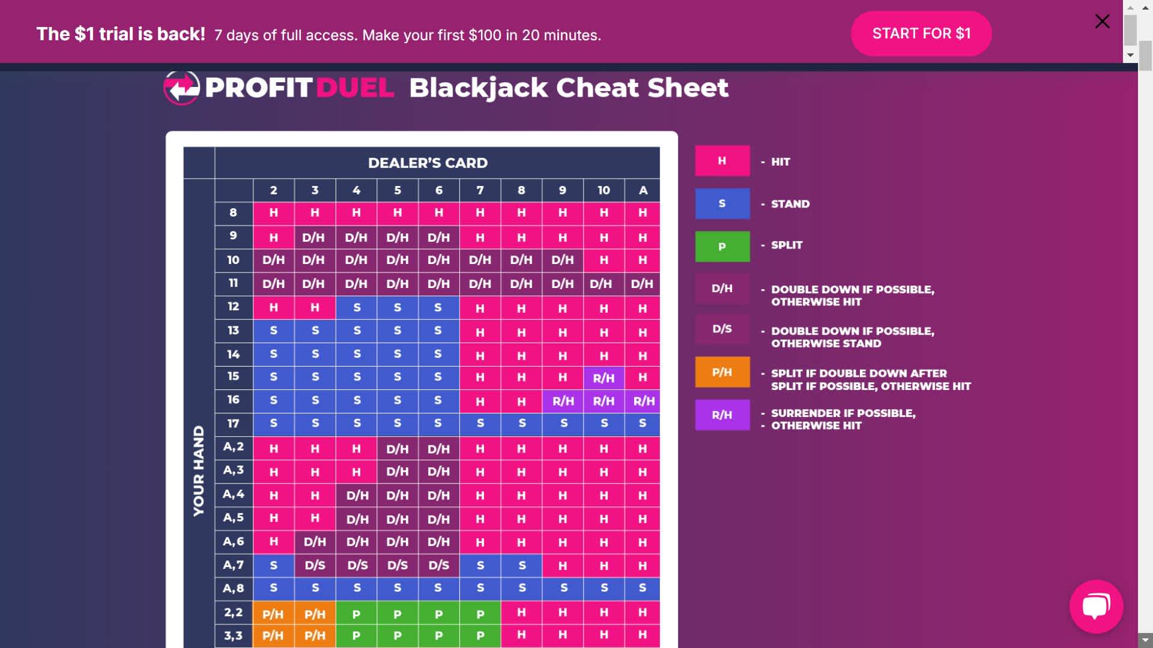Click the dealer Ace column header
The width and height of the screenshot is (1153, 648).
click(643, 190)
